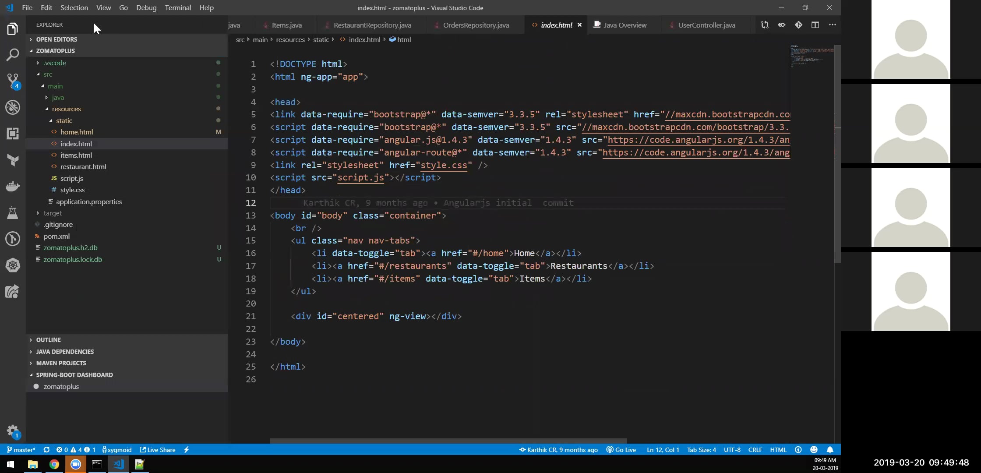Split the editor right
Viewport: 981px width, 473px height.
(815, 25)
